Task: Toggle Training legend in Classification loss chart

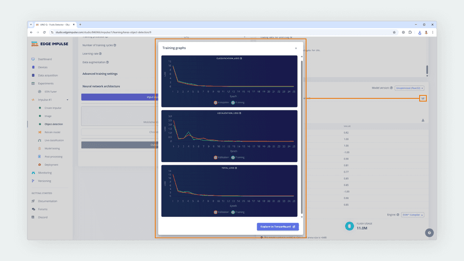Action: click(238, 103)
